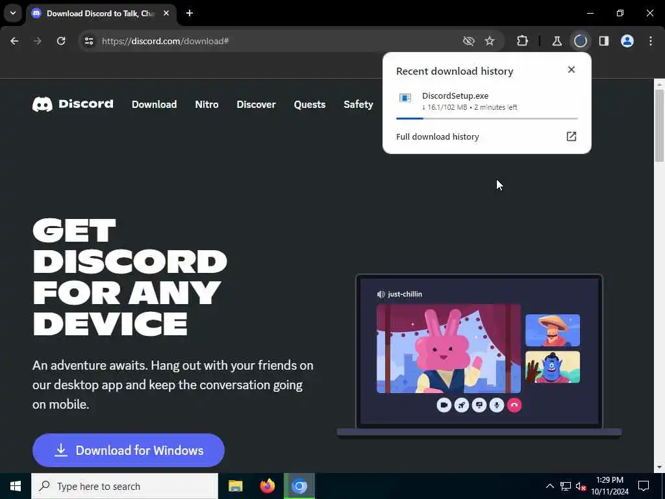
Task: Open the Download nav menu item
Action: 155,105
